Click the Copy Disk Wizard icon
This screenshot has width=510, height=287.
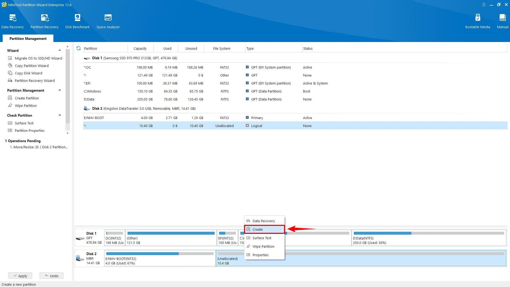10,73
